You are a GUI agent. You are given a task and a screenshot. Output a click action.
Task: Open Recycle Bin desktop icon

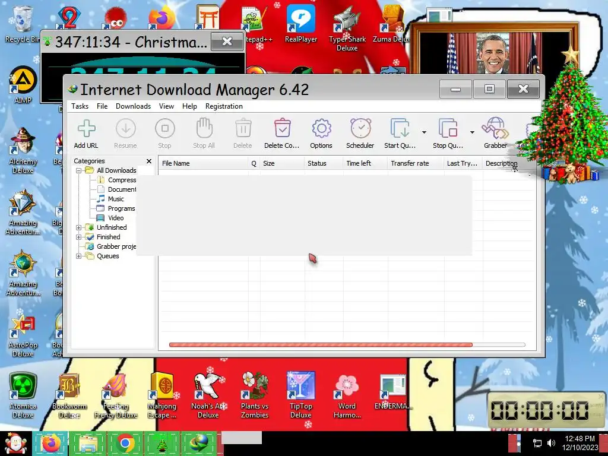point(22,24)
